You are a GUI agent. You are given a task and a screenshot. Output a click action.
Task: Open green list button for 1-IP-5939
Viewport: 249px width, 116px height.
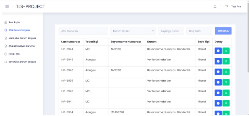[x=226, y=82]
